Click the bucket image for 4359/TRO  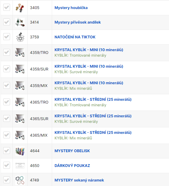tap(20, 53)
